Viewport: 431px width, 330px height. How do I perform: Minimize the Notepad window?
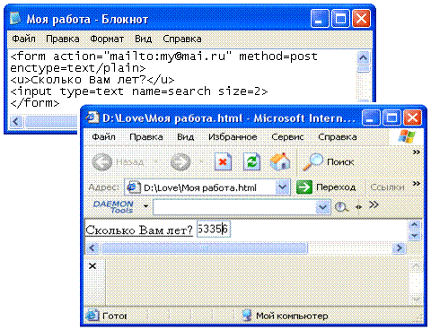click(319, 19)
